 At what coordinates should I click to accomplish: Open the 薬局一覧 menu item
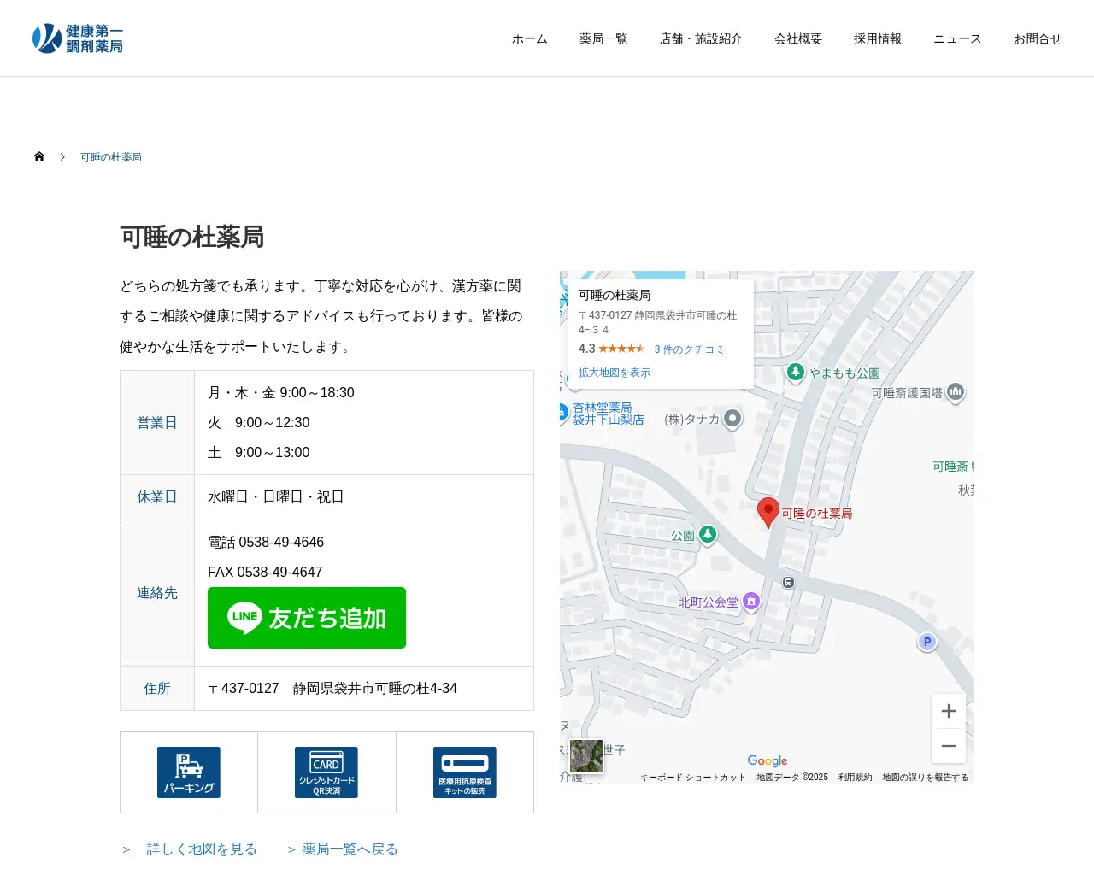point(603,38)
